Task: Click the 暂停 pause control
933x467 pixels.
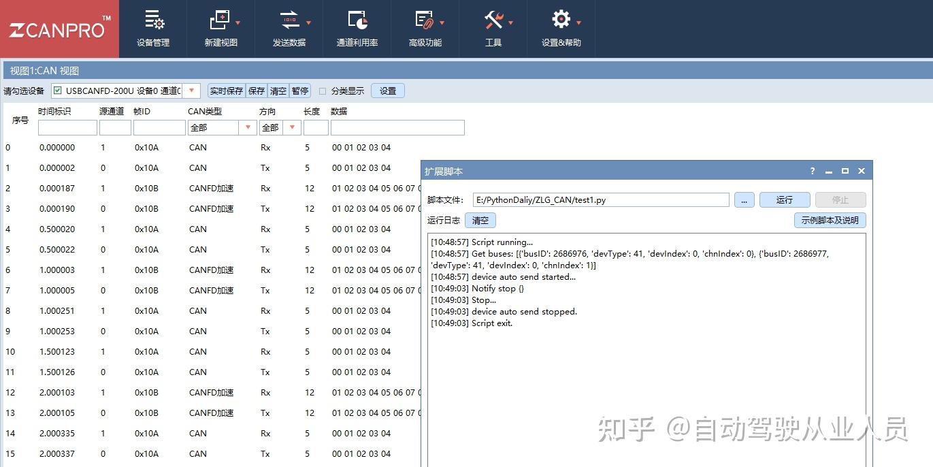Action: (x=299, y=90)
